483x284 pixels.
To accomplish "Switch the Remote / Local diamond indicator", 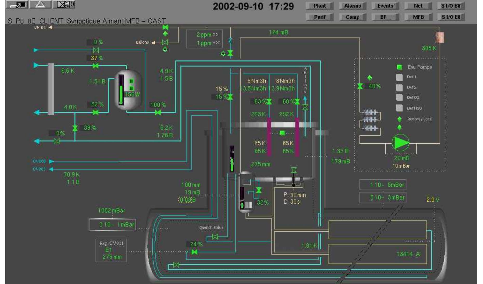I will [399, 119].
